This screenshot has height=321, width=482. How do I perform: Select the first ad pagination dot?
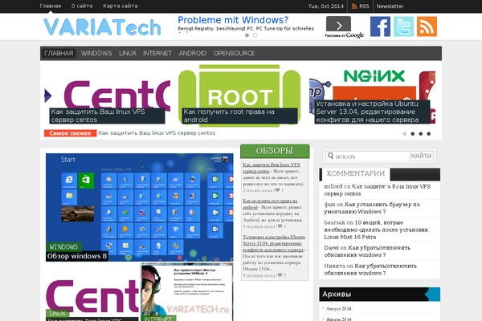(x=247, y=35)
